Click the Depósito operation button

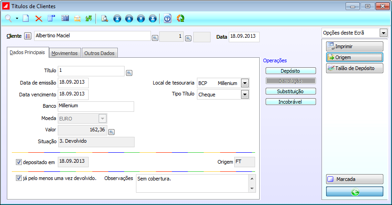coord(291,71)
